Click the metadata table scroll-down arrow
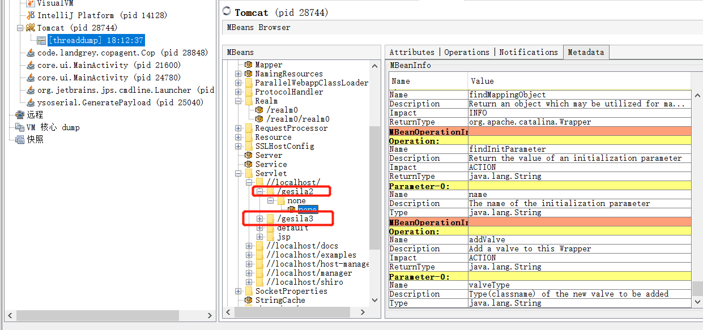The width and height of the screenshot is (703, 330). pos(696,302)
